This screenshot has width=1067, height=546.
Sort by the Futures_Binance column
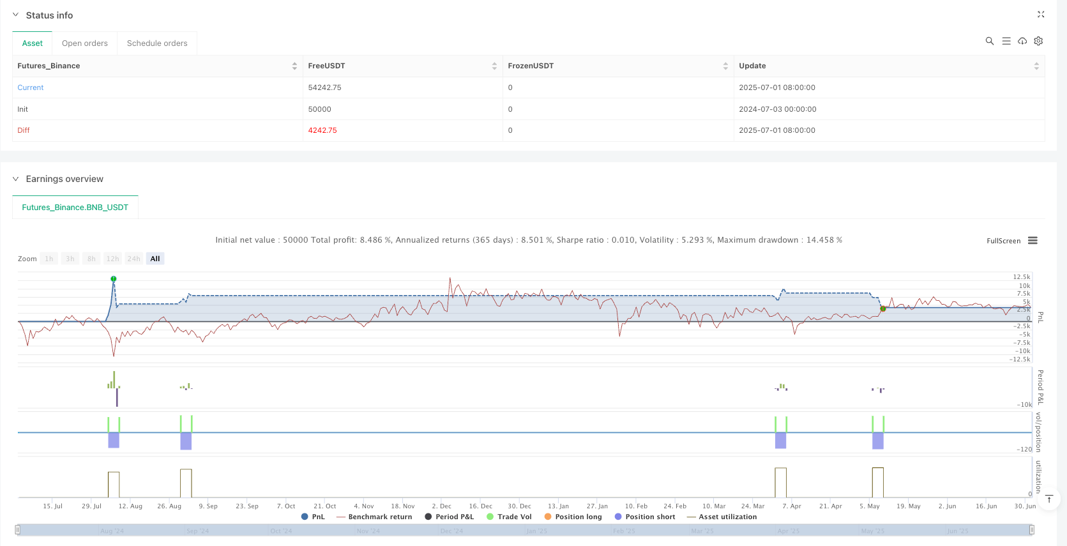(x=294, y=66)
